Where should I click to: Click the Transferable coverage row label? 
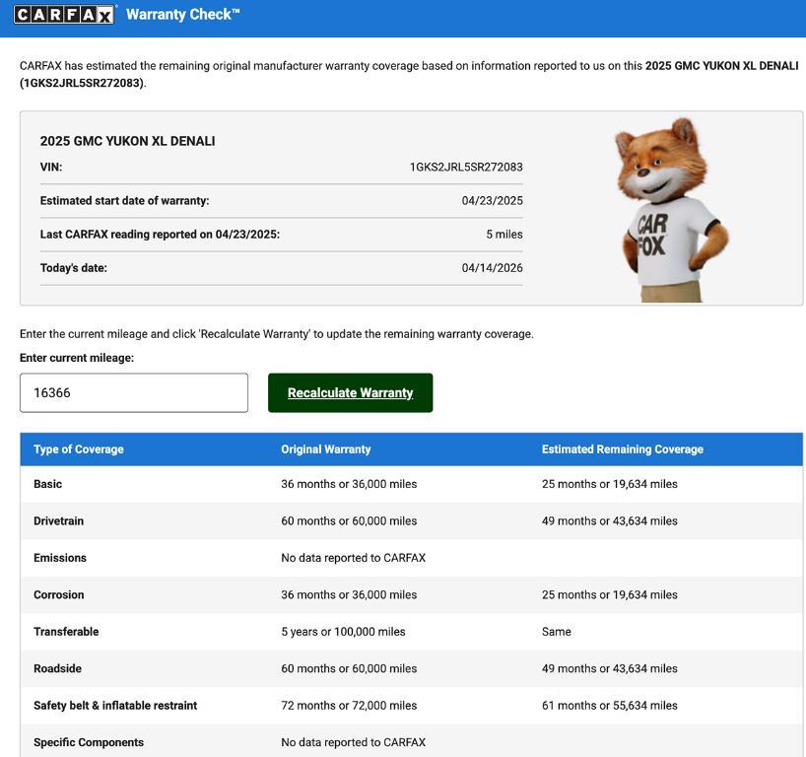click(x=66, y=632)
